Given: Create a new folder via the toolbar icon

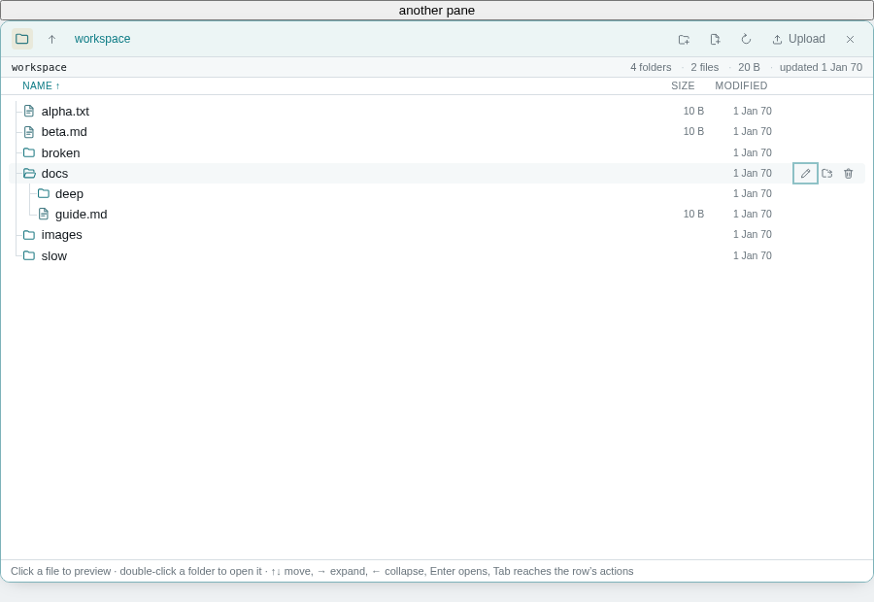Looking at the screenshot, I should [684, 39].
